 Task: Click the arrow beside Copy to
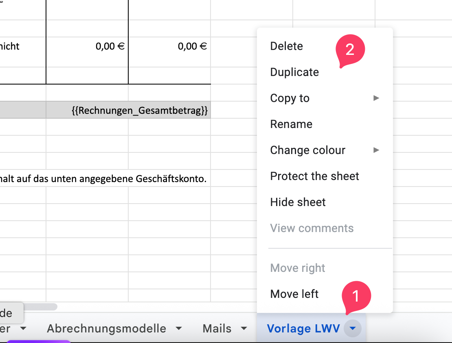(376, 98)
